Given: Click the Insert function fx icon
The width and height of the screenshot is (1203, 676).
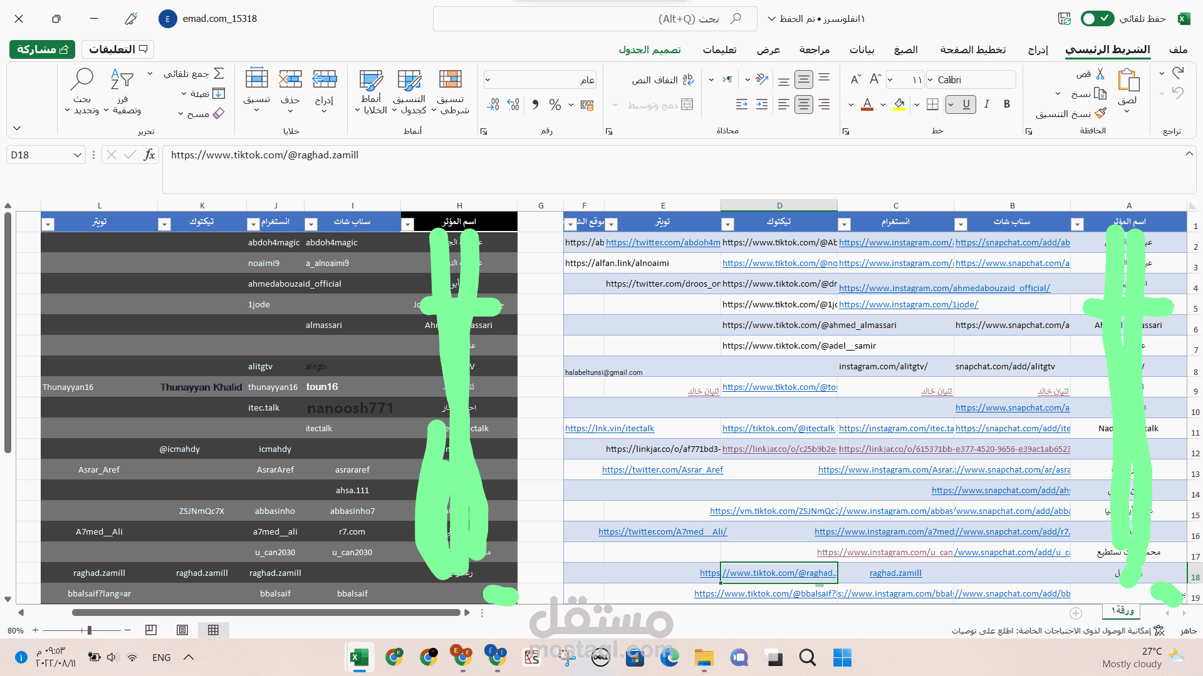Looking at the screenshot, I should [x=149, y=155].
